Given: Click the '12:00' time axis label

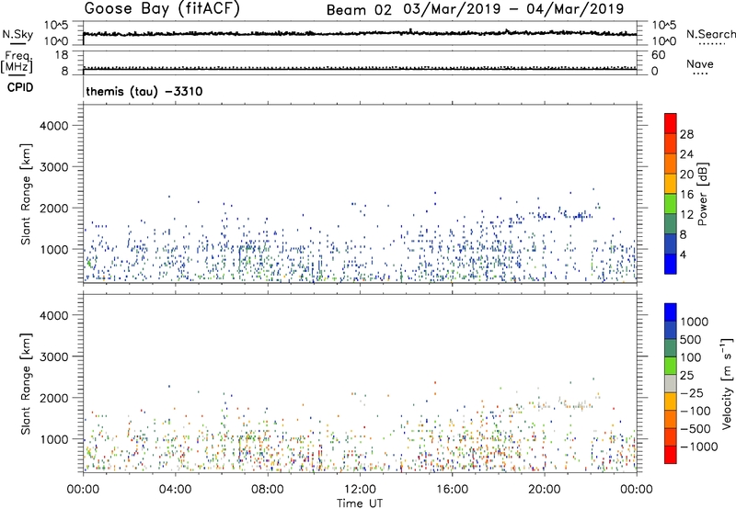Looking at the screenshot, I should (x=360, y=490).
